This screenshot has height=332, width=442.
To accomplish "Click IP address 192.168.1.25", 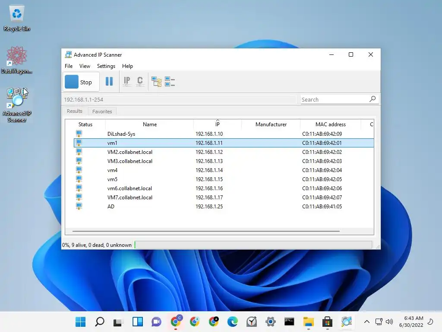I will [x=209, y=206].
